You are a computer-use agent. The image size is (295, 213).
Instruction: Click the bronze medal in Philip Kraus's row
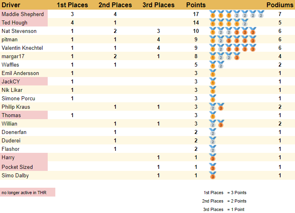[x=220, y=107]
